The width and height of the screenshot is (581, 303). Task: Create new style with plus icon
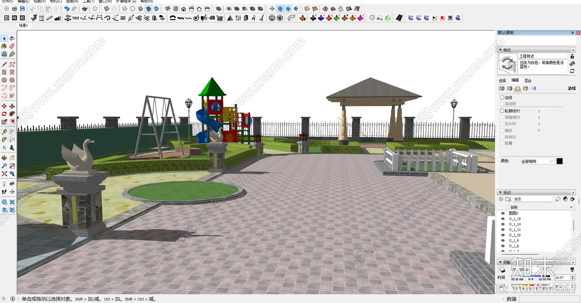(x=572, y=64)
